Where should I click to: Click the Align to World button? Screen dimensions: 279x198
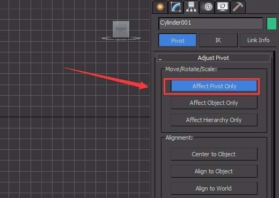(214, 188)
